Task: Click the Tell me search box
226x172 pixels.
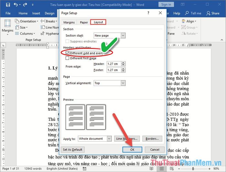Action: point(193,13)
